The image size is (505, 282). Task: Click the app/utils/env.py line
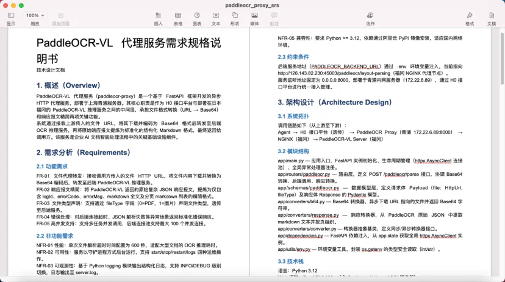point(359,249)
